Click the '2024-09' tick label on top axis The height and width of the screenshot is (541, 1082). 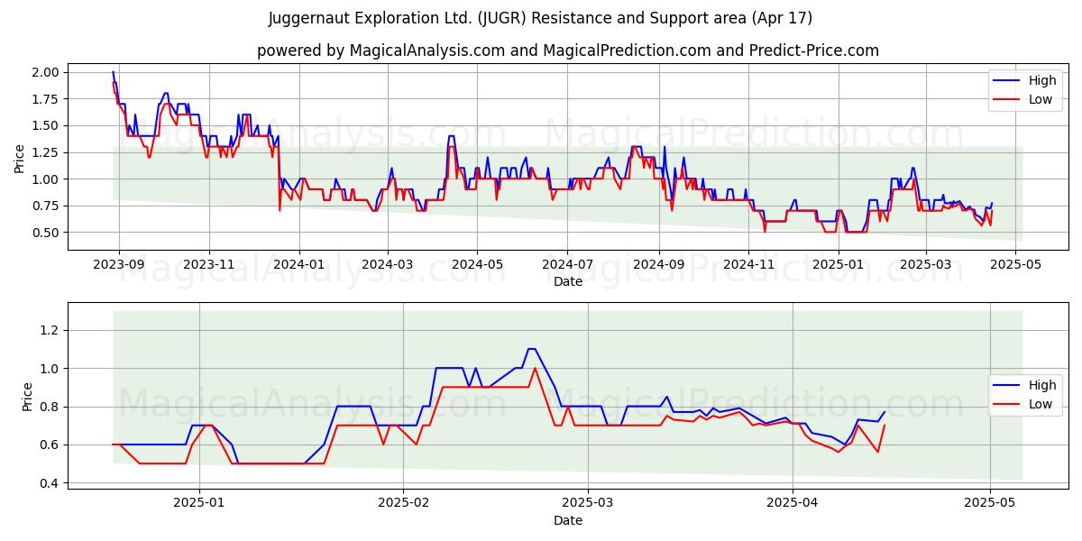click(x=659, y=265)
